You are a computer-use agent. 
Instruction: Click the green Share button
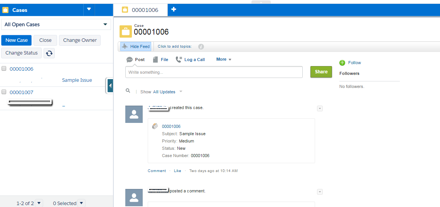(321, 72)
